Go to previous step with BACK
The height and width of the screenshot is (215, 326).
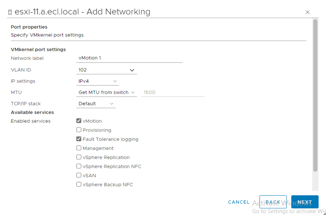273,202
